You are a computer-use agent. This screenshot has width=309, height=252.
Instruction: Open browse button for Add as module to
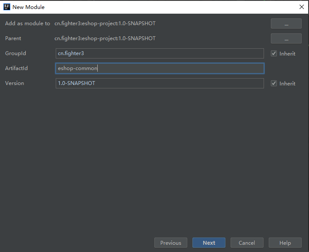286,24
